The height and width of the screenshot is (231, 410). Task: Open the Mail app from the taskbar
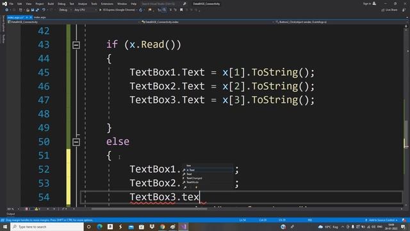tap(131, 227)
